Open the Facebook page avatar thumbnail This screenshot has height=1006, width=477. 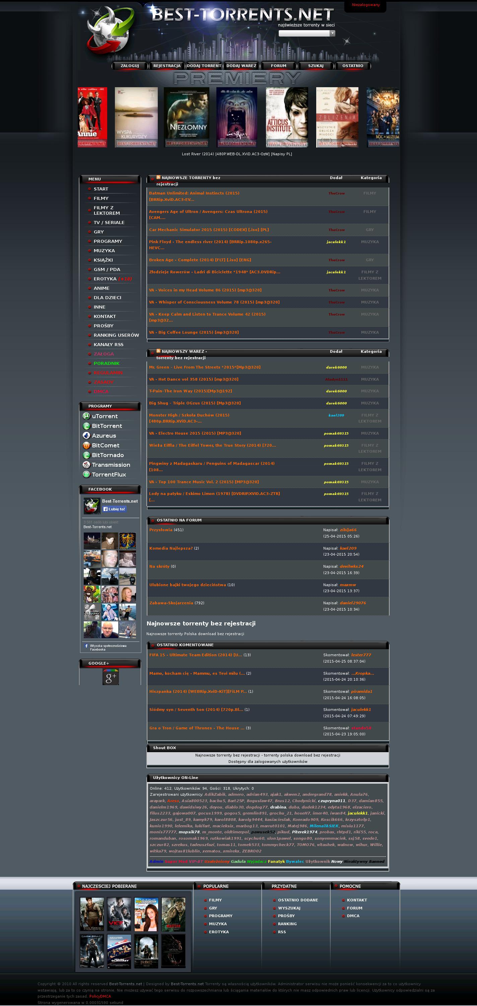[x=92, y=506]
